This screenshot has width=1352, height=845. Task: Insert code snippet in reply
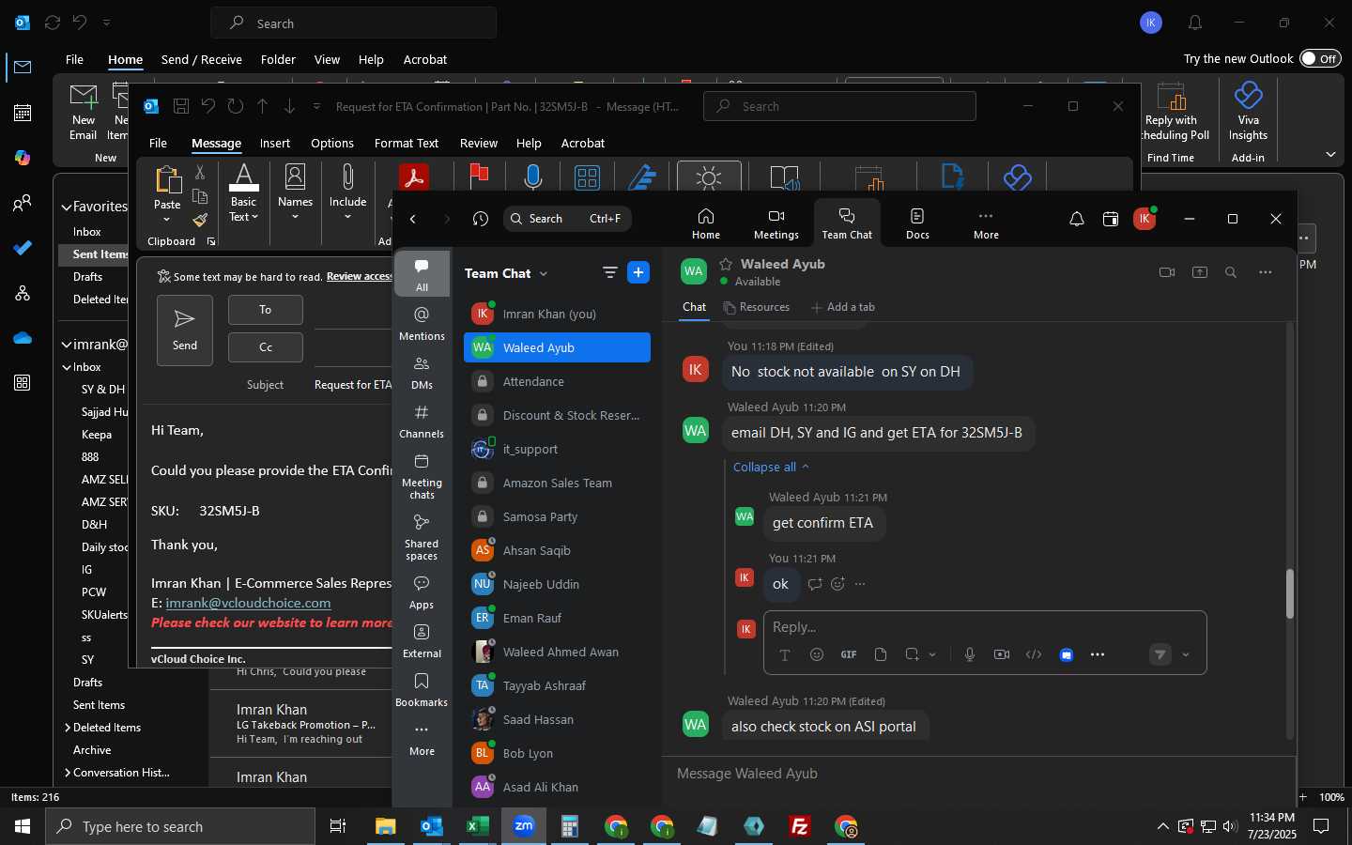tap(1034, 654)
